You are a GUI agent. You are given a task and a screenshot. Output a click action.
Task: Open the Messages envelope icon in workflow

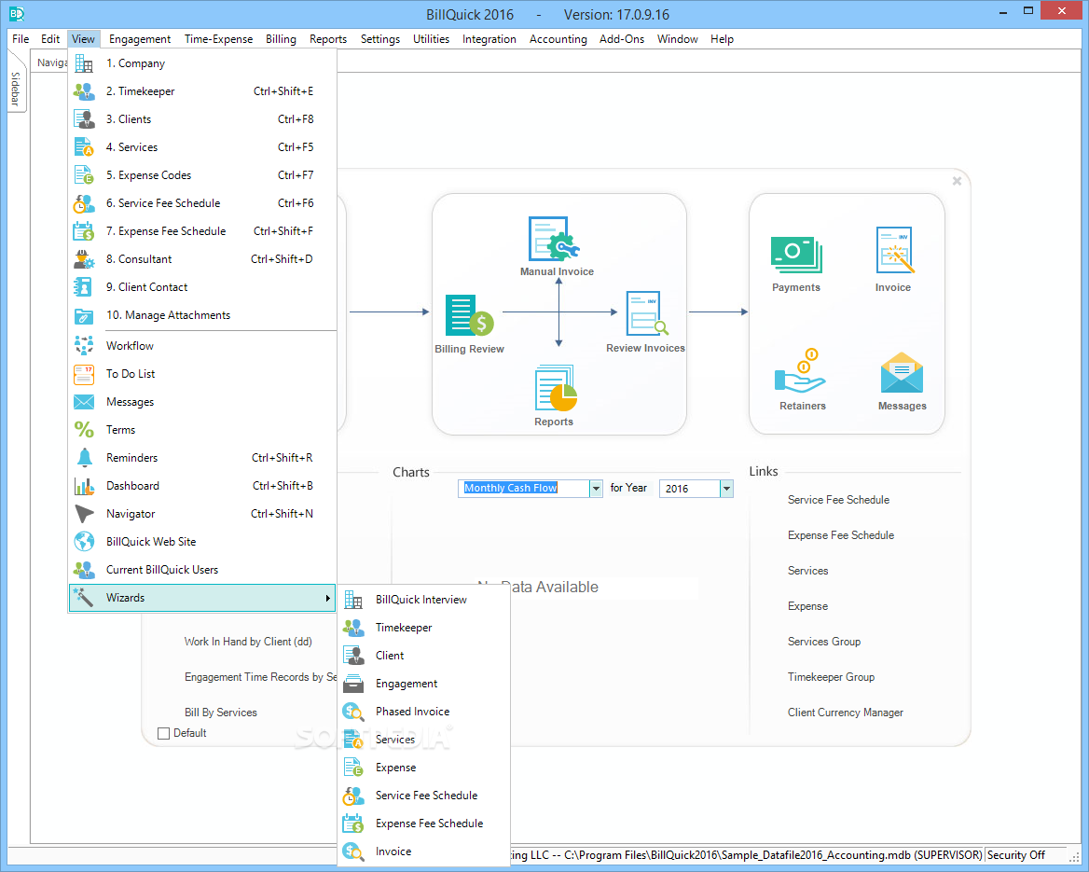pyautogui.click(x=902, y=373)
